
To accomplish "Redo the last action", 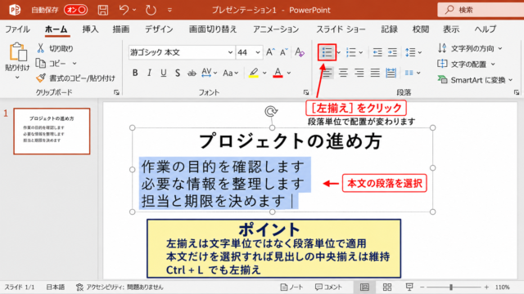I will [151, 10].
